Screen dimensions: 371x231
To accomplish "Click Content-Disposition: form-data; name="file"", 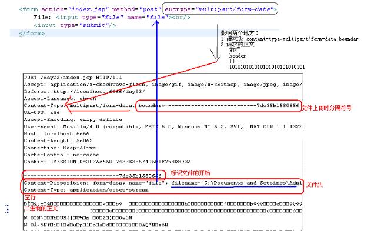I will point(96,183).
